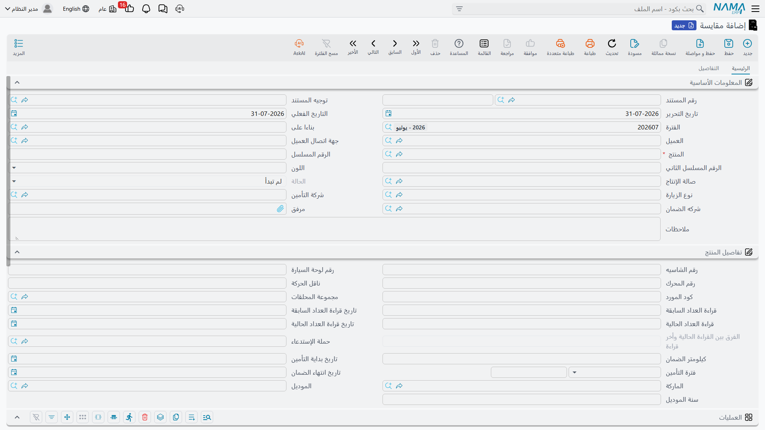The height and width of the screenshot is (430, 765).
Task: Open المساعده (help) from the toolbar
Action: tap(459, 47)
